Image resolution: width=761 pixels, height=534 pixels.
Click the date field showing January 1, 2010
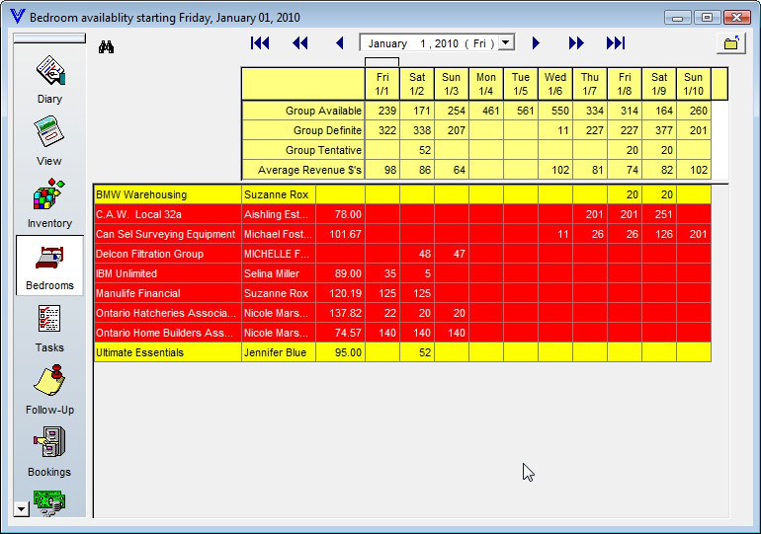tap(428, 43)
